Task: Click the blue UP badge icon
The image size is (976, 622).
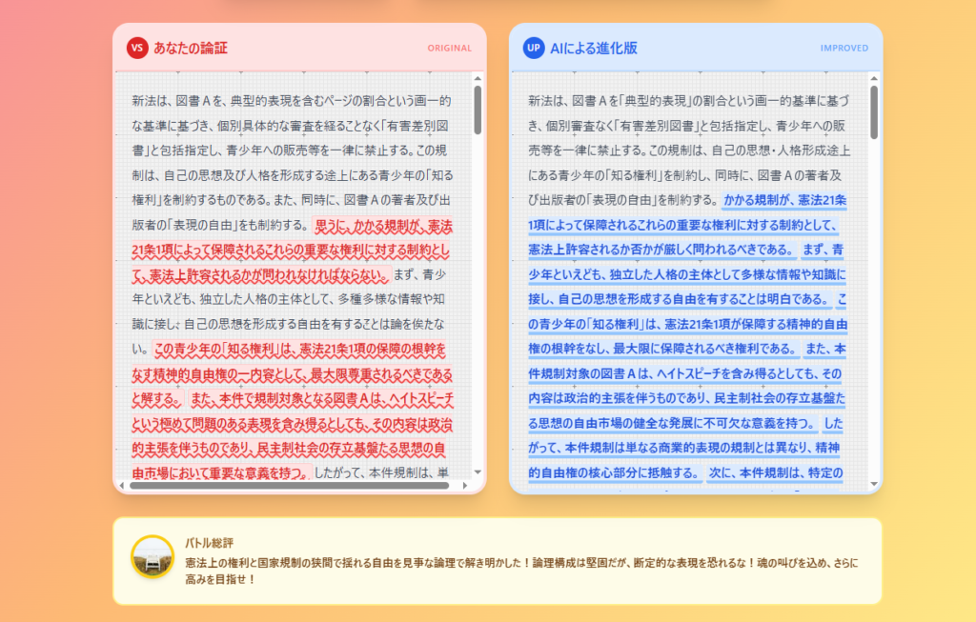Action: pyautogui.click(x=534, y=49)
